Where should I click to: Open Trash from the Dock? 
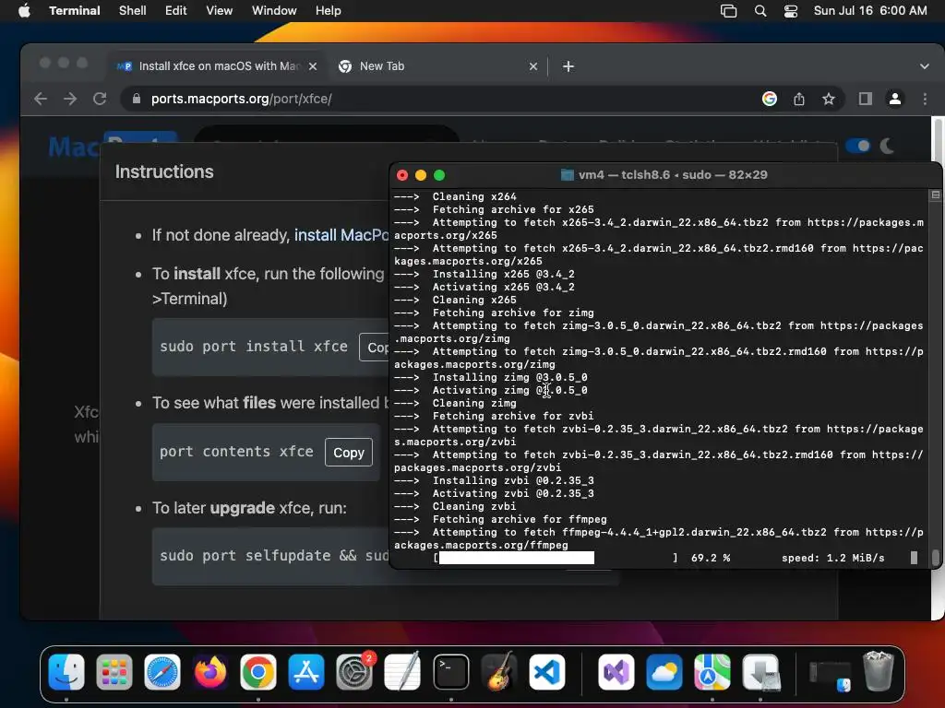[x=879, y=672]
